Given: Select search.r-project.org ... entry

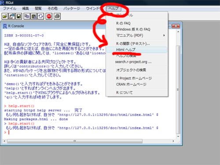Looking at the screenshot, I should tap(137, 62).
